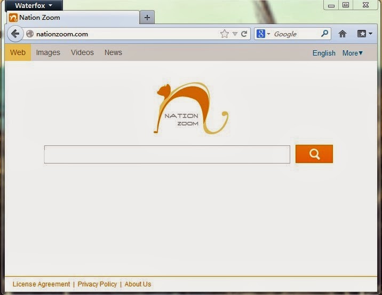Go to the home page via house icon

(x=343, y=34)
